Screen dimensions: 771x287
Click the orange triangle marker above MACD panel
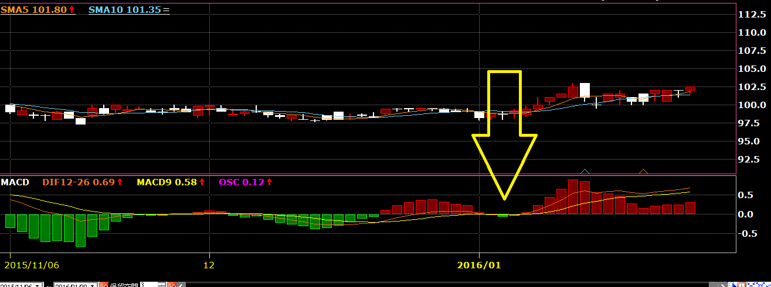[643, 171]
